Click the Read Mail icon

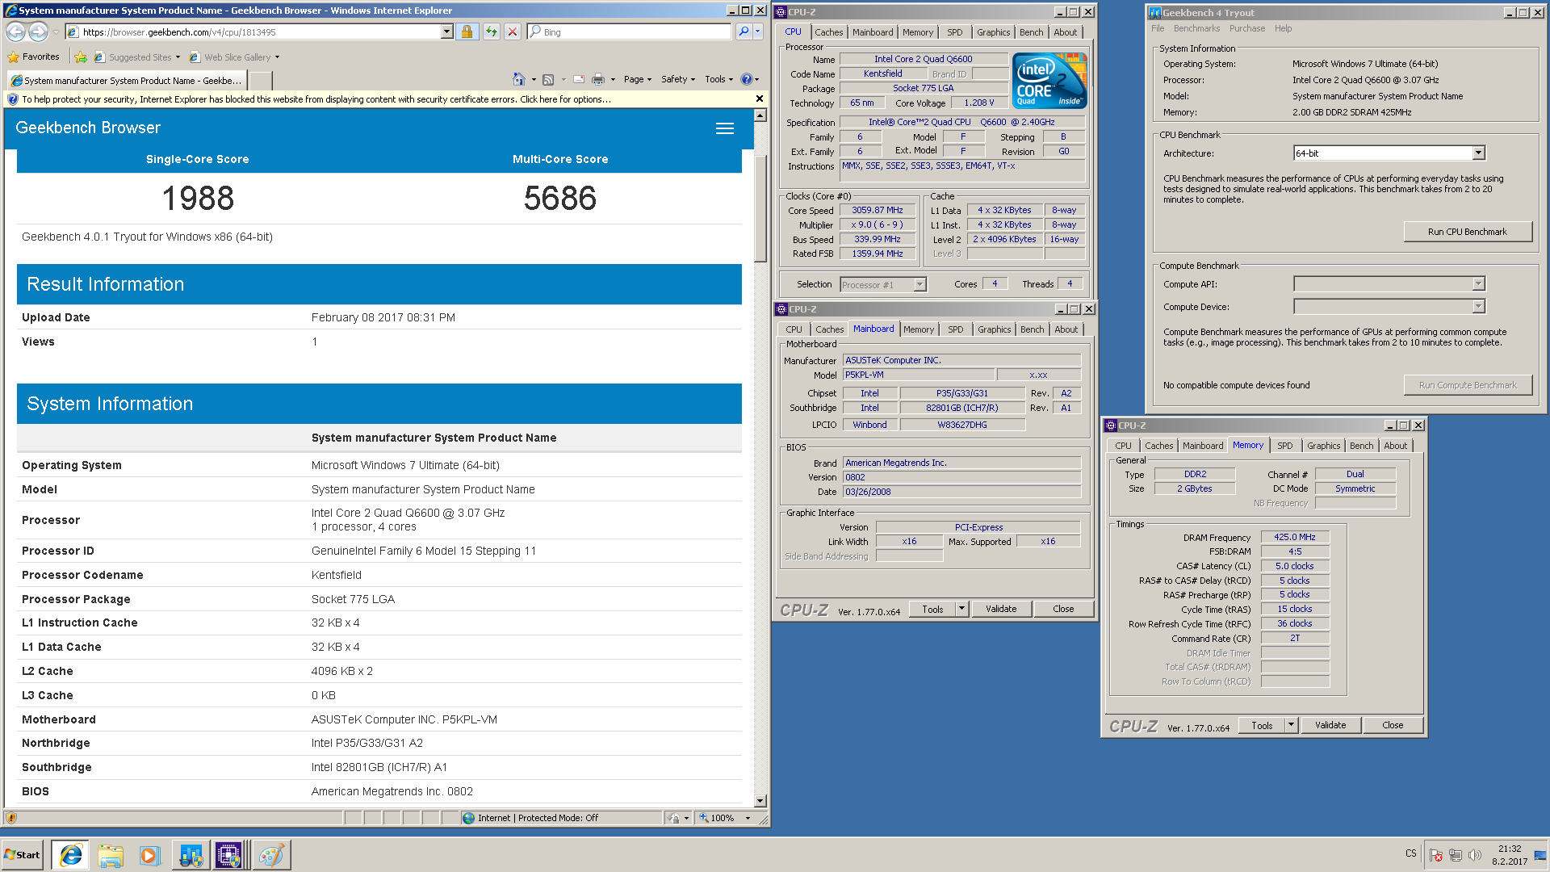point(579,79)
